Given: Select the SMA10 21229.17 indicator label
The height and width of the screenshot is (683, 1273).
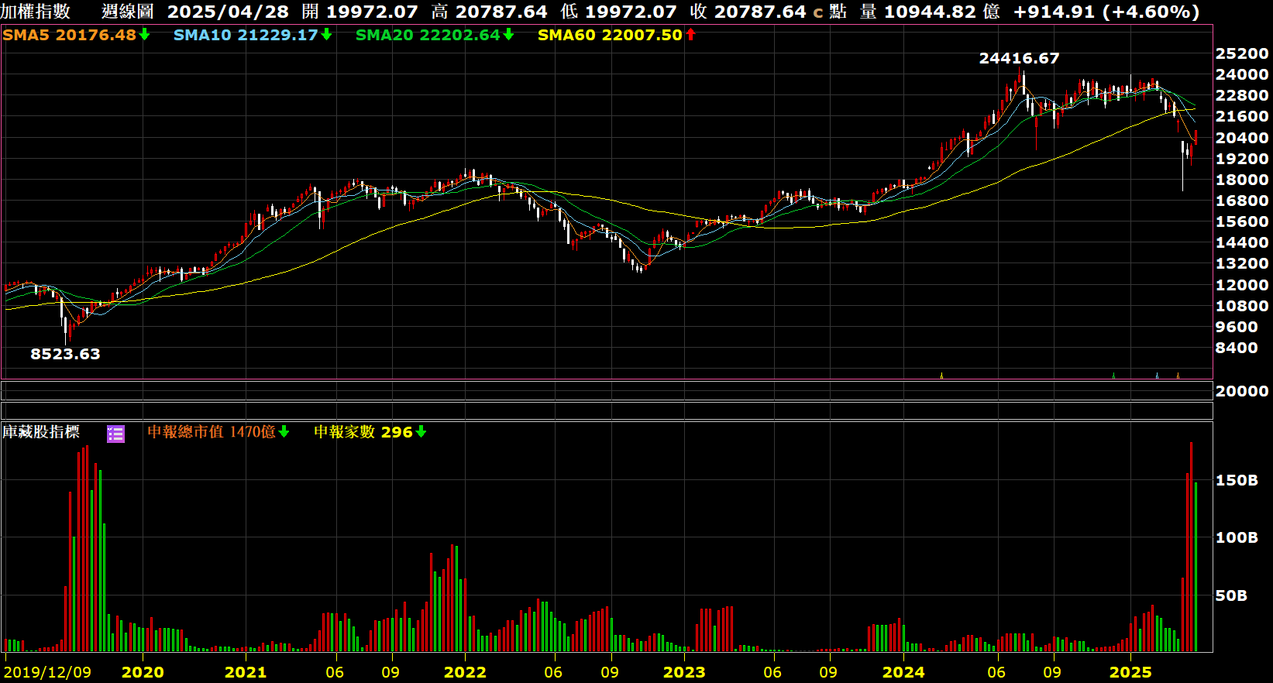Looking at the screenshot, I should [246, 35].
